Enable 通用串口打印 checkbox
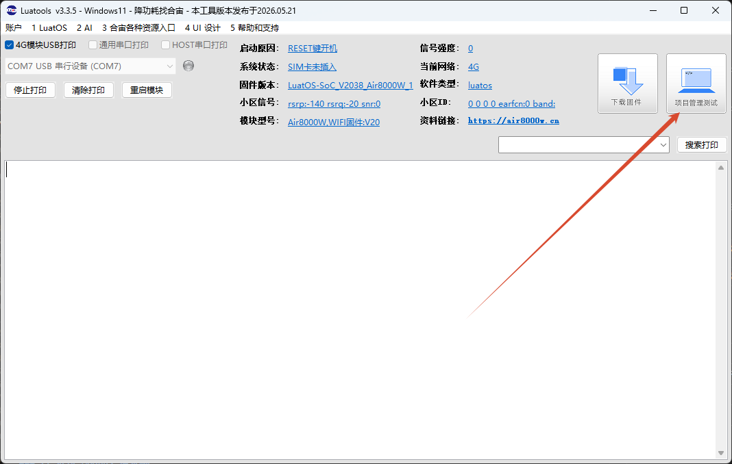732x464 pixels. [93, 44]
